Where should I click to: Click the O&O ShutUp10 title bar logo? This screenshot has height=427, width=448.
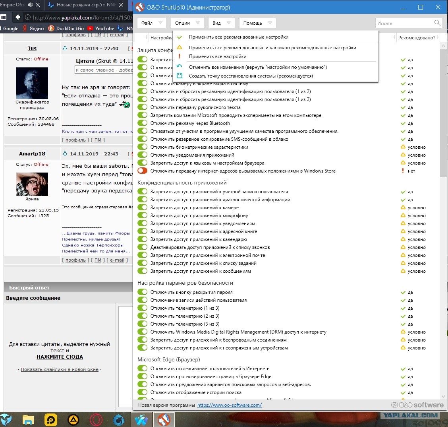(140, 7)
